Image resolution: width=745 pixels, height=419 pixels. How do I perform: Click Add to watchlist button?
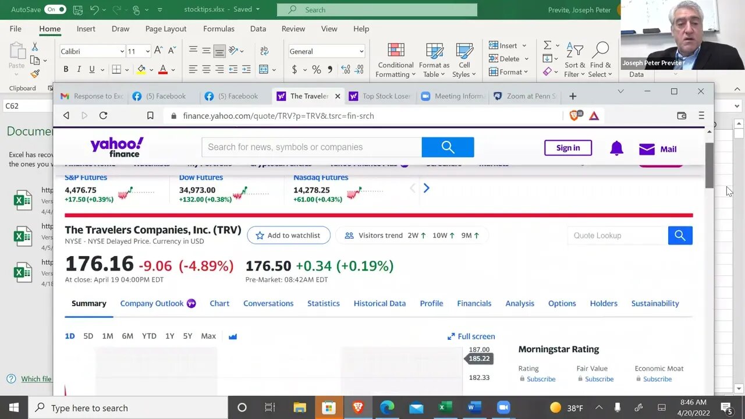pyautogui.click(x=289, y=235)
